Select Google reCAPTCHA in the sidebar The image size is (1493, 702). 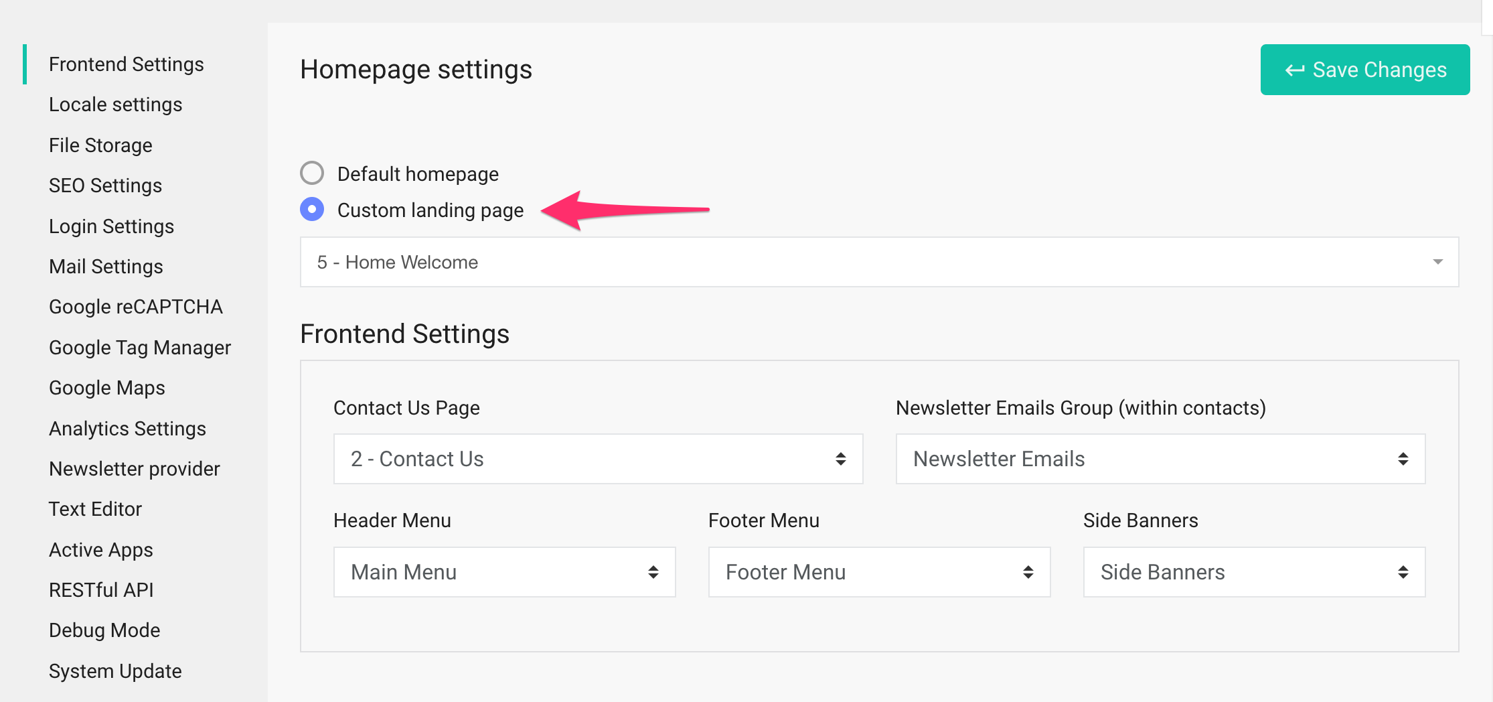pyautogui.click(x=135, y=307)
